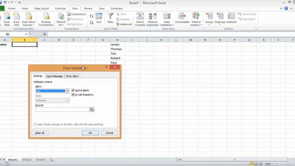
Task: Insert a new worksheet tab
Action: (51, 160)
